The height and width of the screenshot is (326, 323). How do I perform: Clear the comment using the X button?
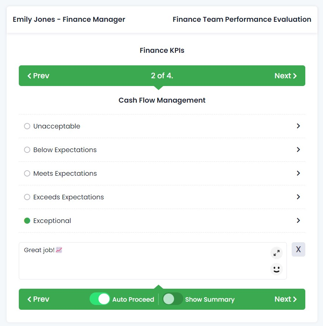tap(298, 249)
